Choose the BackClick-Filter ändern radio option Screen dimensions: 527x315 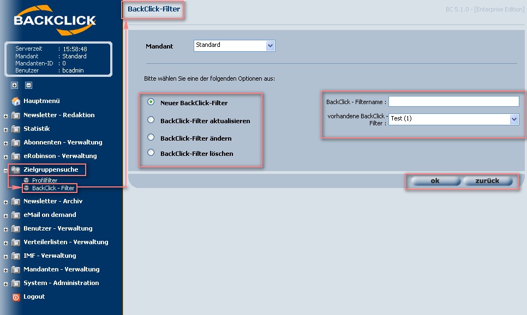[x=151, y=137]
